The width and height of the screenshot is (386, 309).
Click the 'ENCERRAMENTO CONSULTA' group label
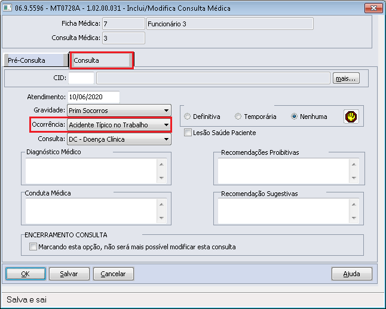coord(66,235)
